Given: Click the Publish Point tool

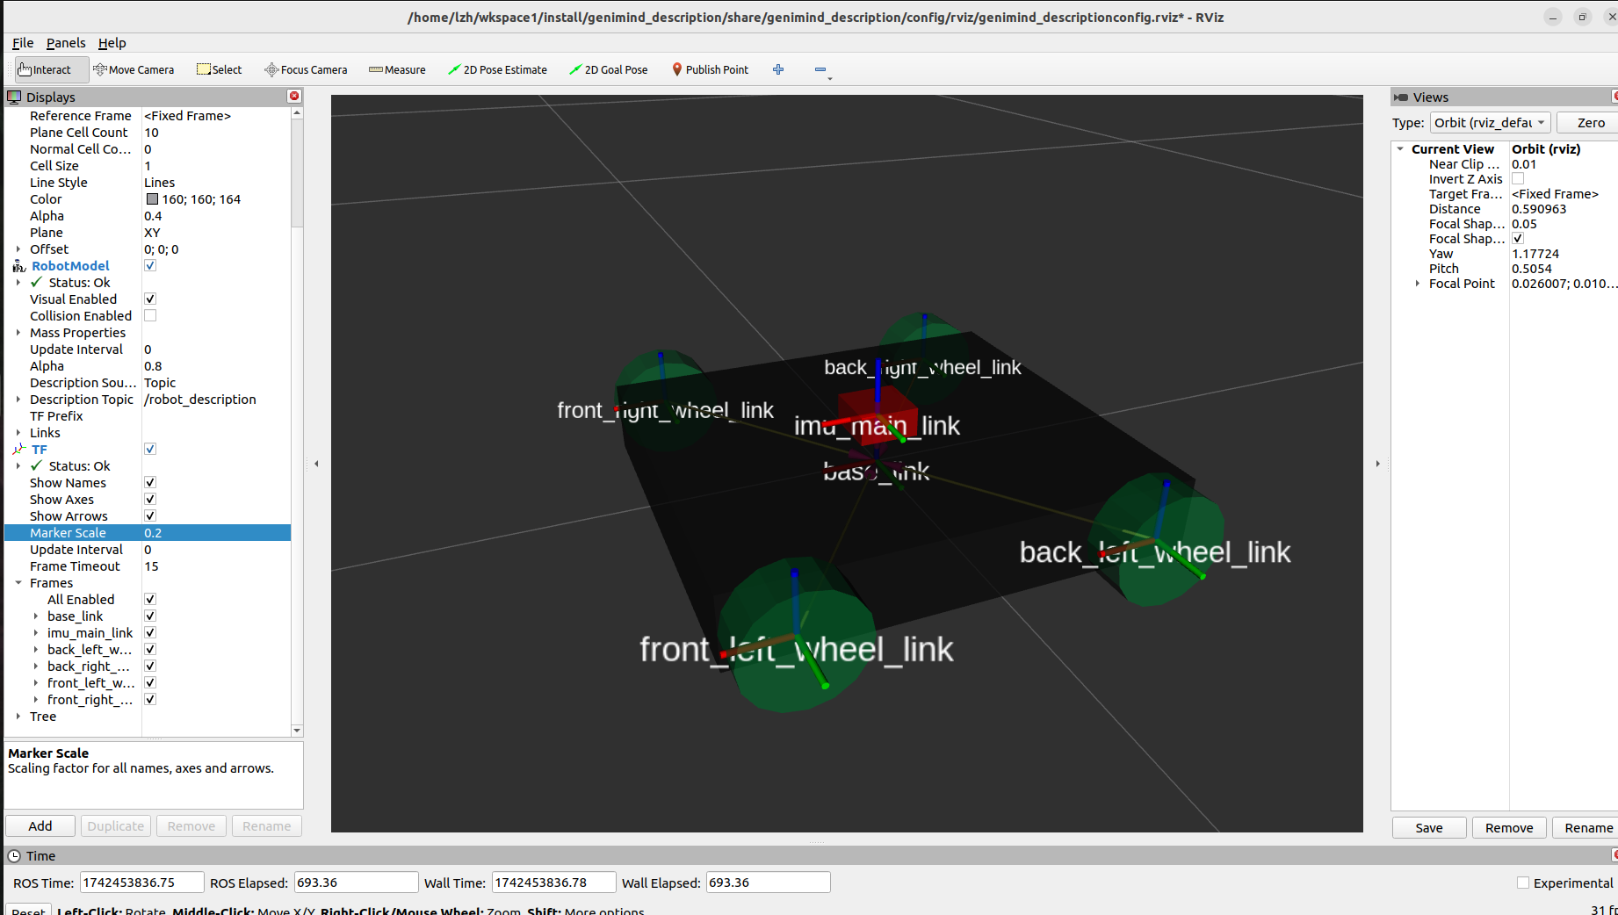Looking at the screenshot, I should pyautogui.click(x=710, y=69).
